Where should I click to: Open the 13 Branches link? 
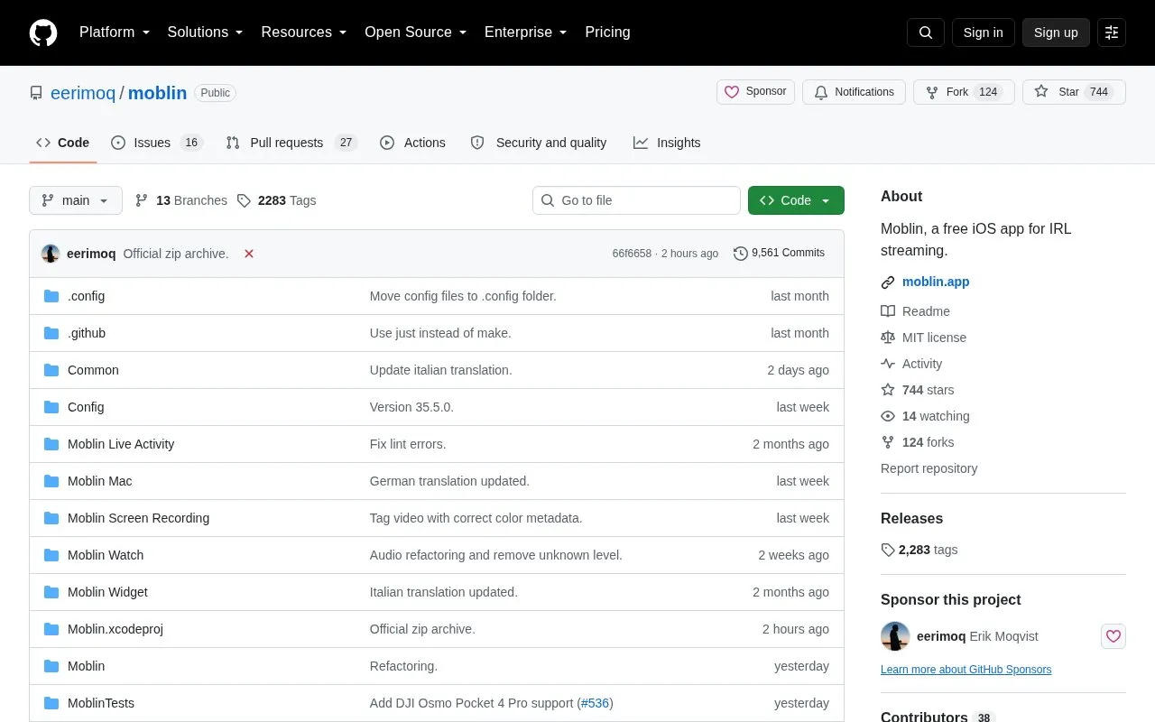[180, 200]
